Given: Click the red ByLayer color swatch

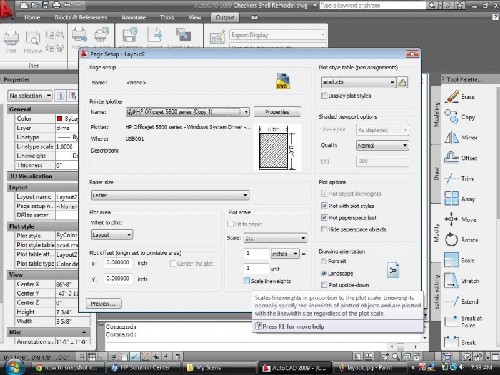Looking at the screenshot, I should click(x=59, y=119).
